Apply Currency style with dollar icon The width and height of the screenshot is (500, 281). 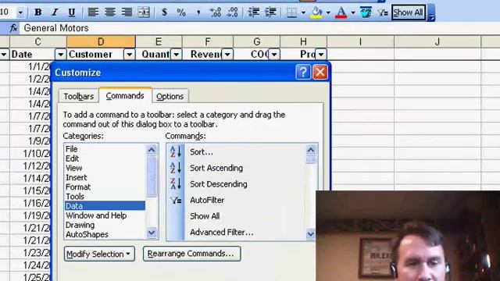coord(165,12)
